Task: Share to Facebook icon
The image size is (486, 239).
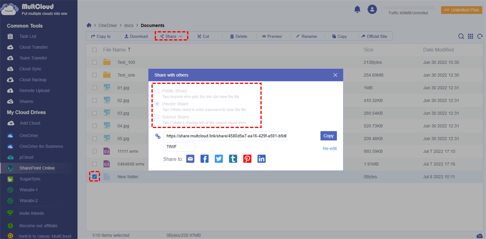Action: [205, 159]
